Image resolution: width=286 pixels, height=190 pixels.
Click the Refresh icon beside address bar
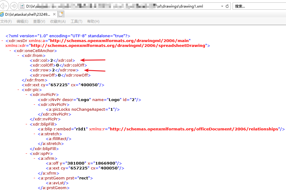(x=227, y=6)
